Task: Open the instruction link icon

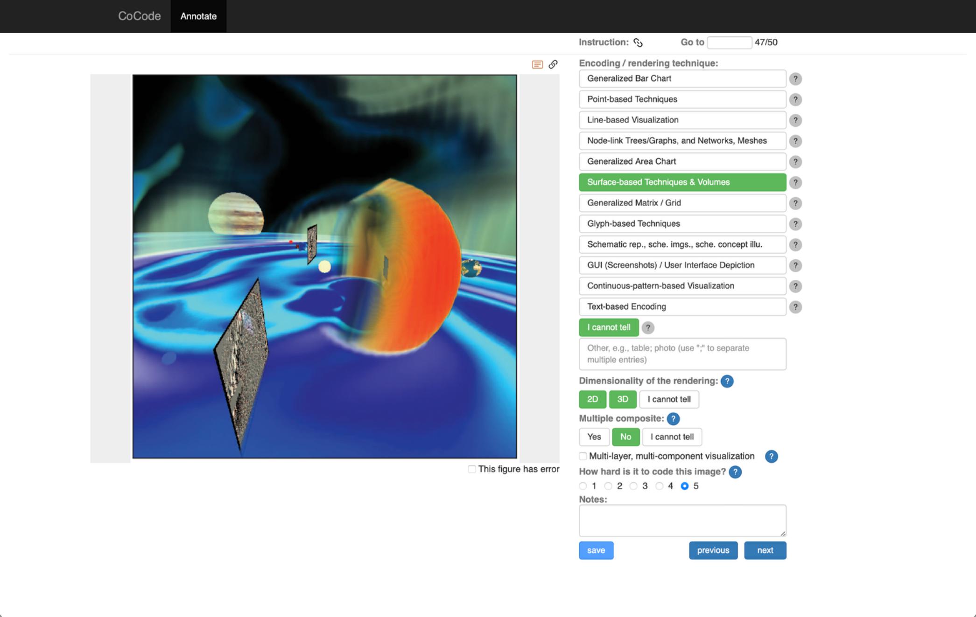Action: [638, 42]
